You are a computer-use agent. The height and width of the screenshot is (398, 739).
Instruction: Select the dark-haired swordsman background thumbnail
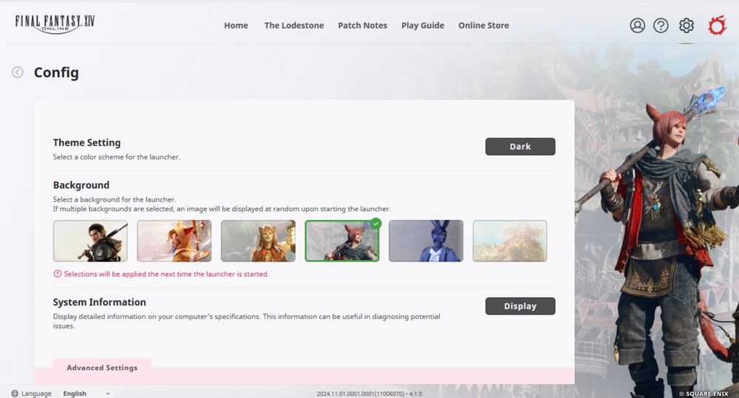coord(90,241)
